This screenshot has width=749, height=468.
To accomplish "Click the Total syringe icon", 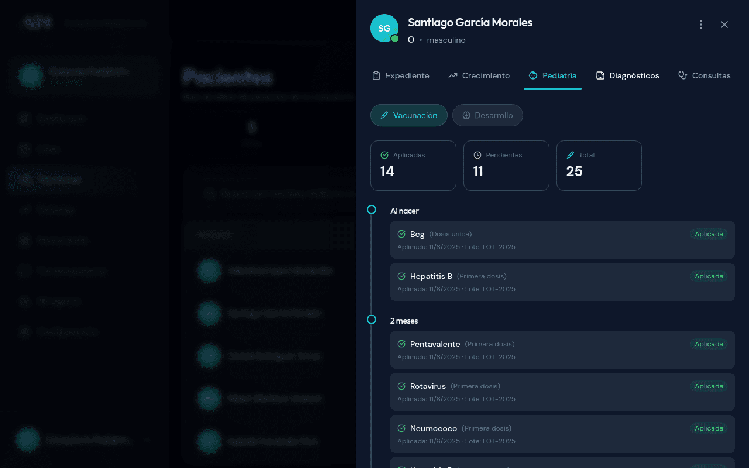I will (x=571, y=155).
